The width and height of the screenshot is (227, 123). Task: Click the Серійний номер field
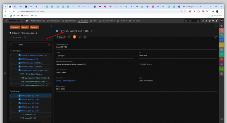click(x=178, y=64)
